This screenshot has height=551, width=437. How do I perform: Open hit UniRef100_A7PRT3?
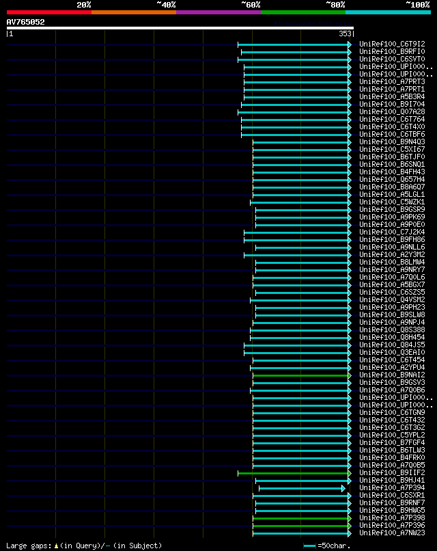[392, 81]
